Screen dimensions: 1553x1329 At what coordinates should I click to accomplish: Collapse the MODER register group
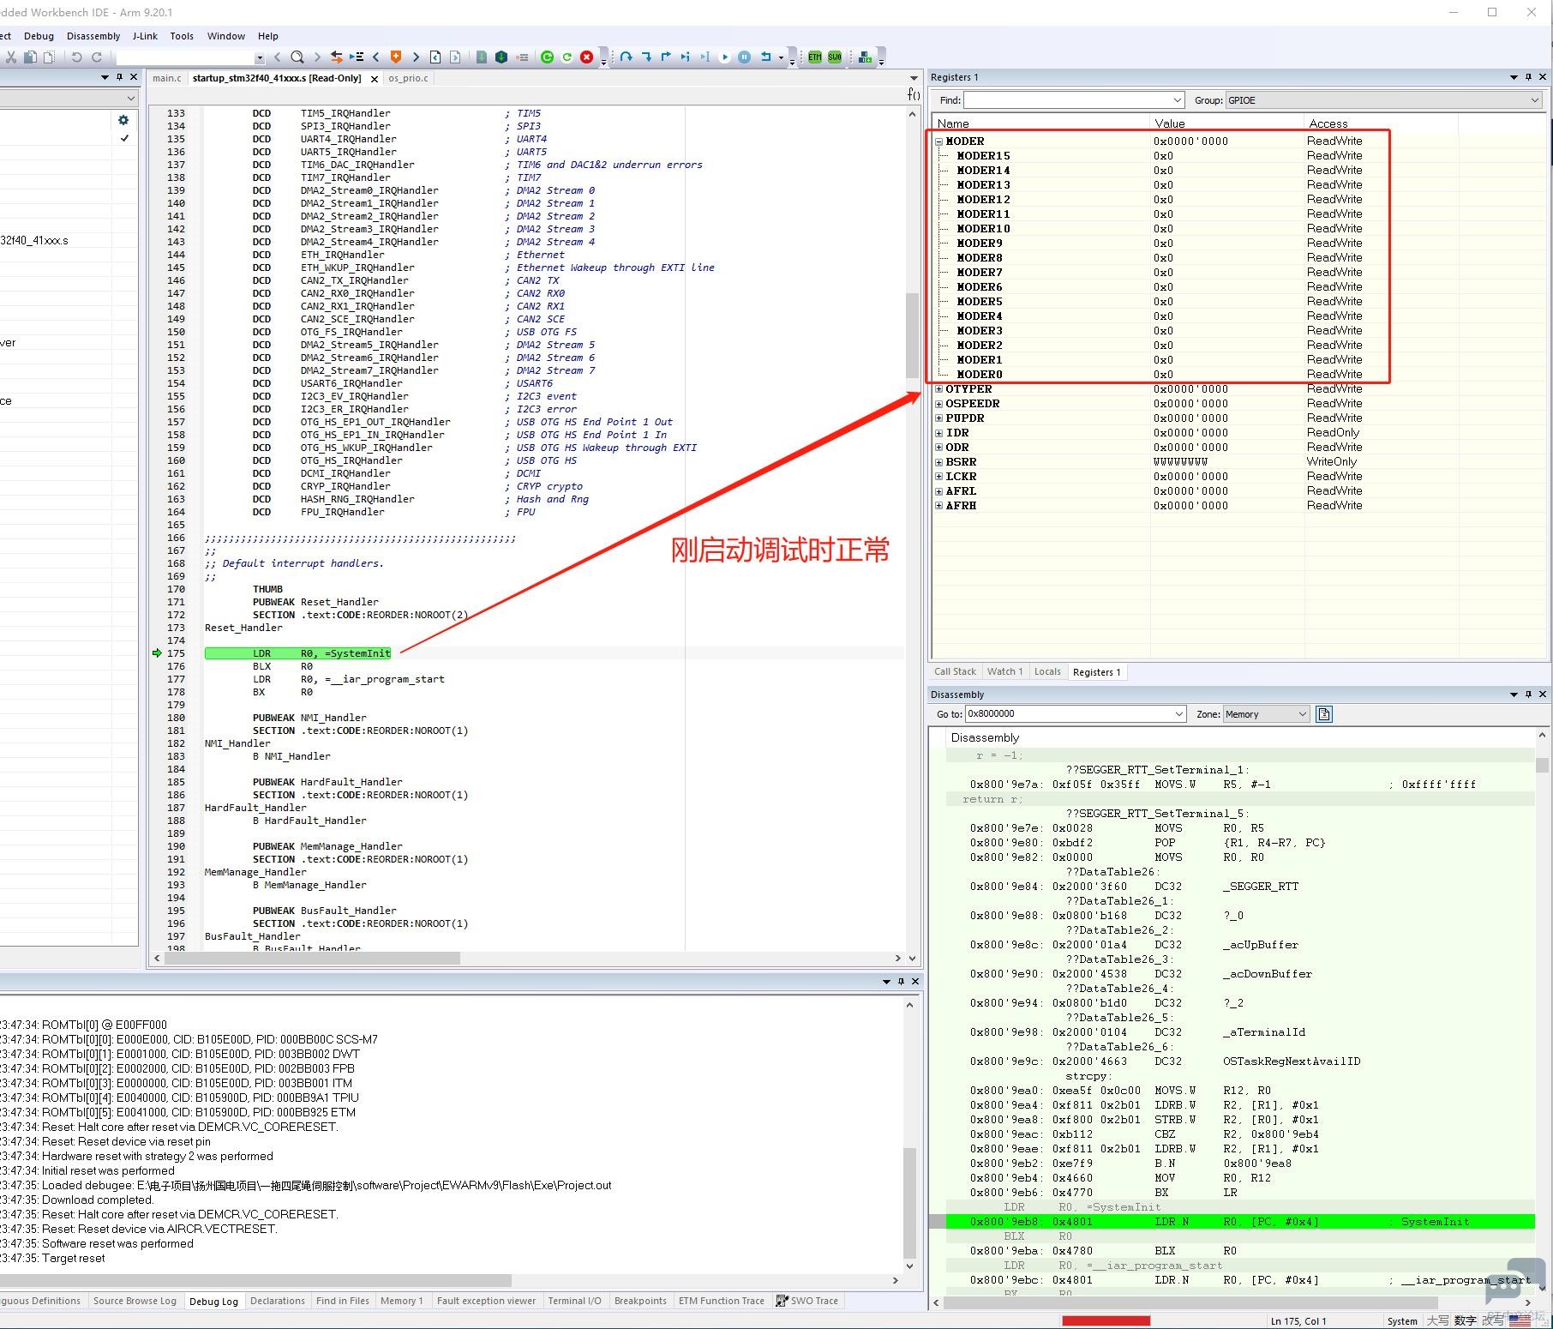[x=938, y=141]
